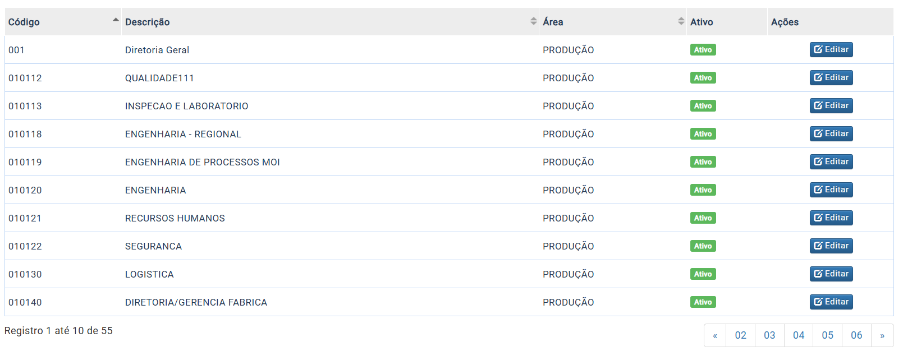
Task: Go to previous page with « arrow
Action: point(715,335)
